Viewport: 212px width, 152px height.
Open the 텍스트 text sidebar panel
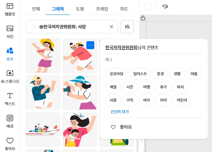pos(10,99)
